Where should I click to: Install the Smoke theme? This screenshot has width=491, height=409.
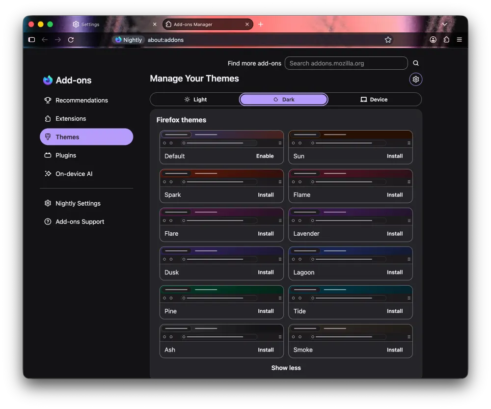[395, 350]
